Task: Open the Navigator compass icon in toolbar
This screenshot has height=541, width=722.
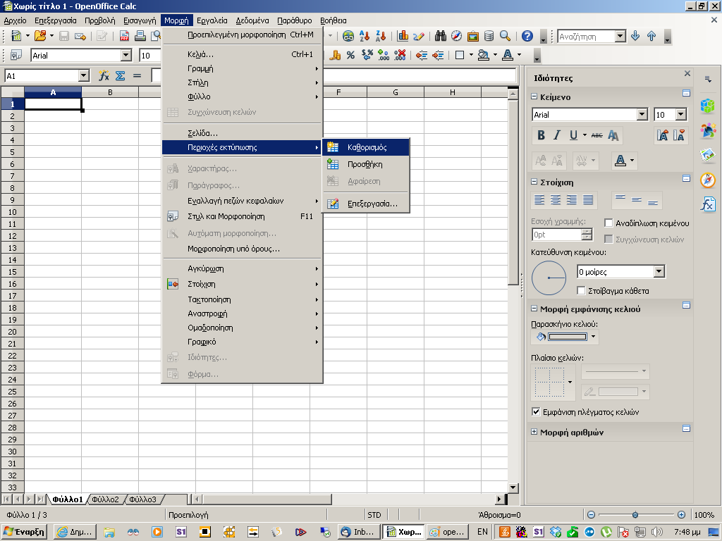Action: (x=456, y=36)
